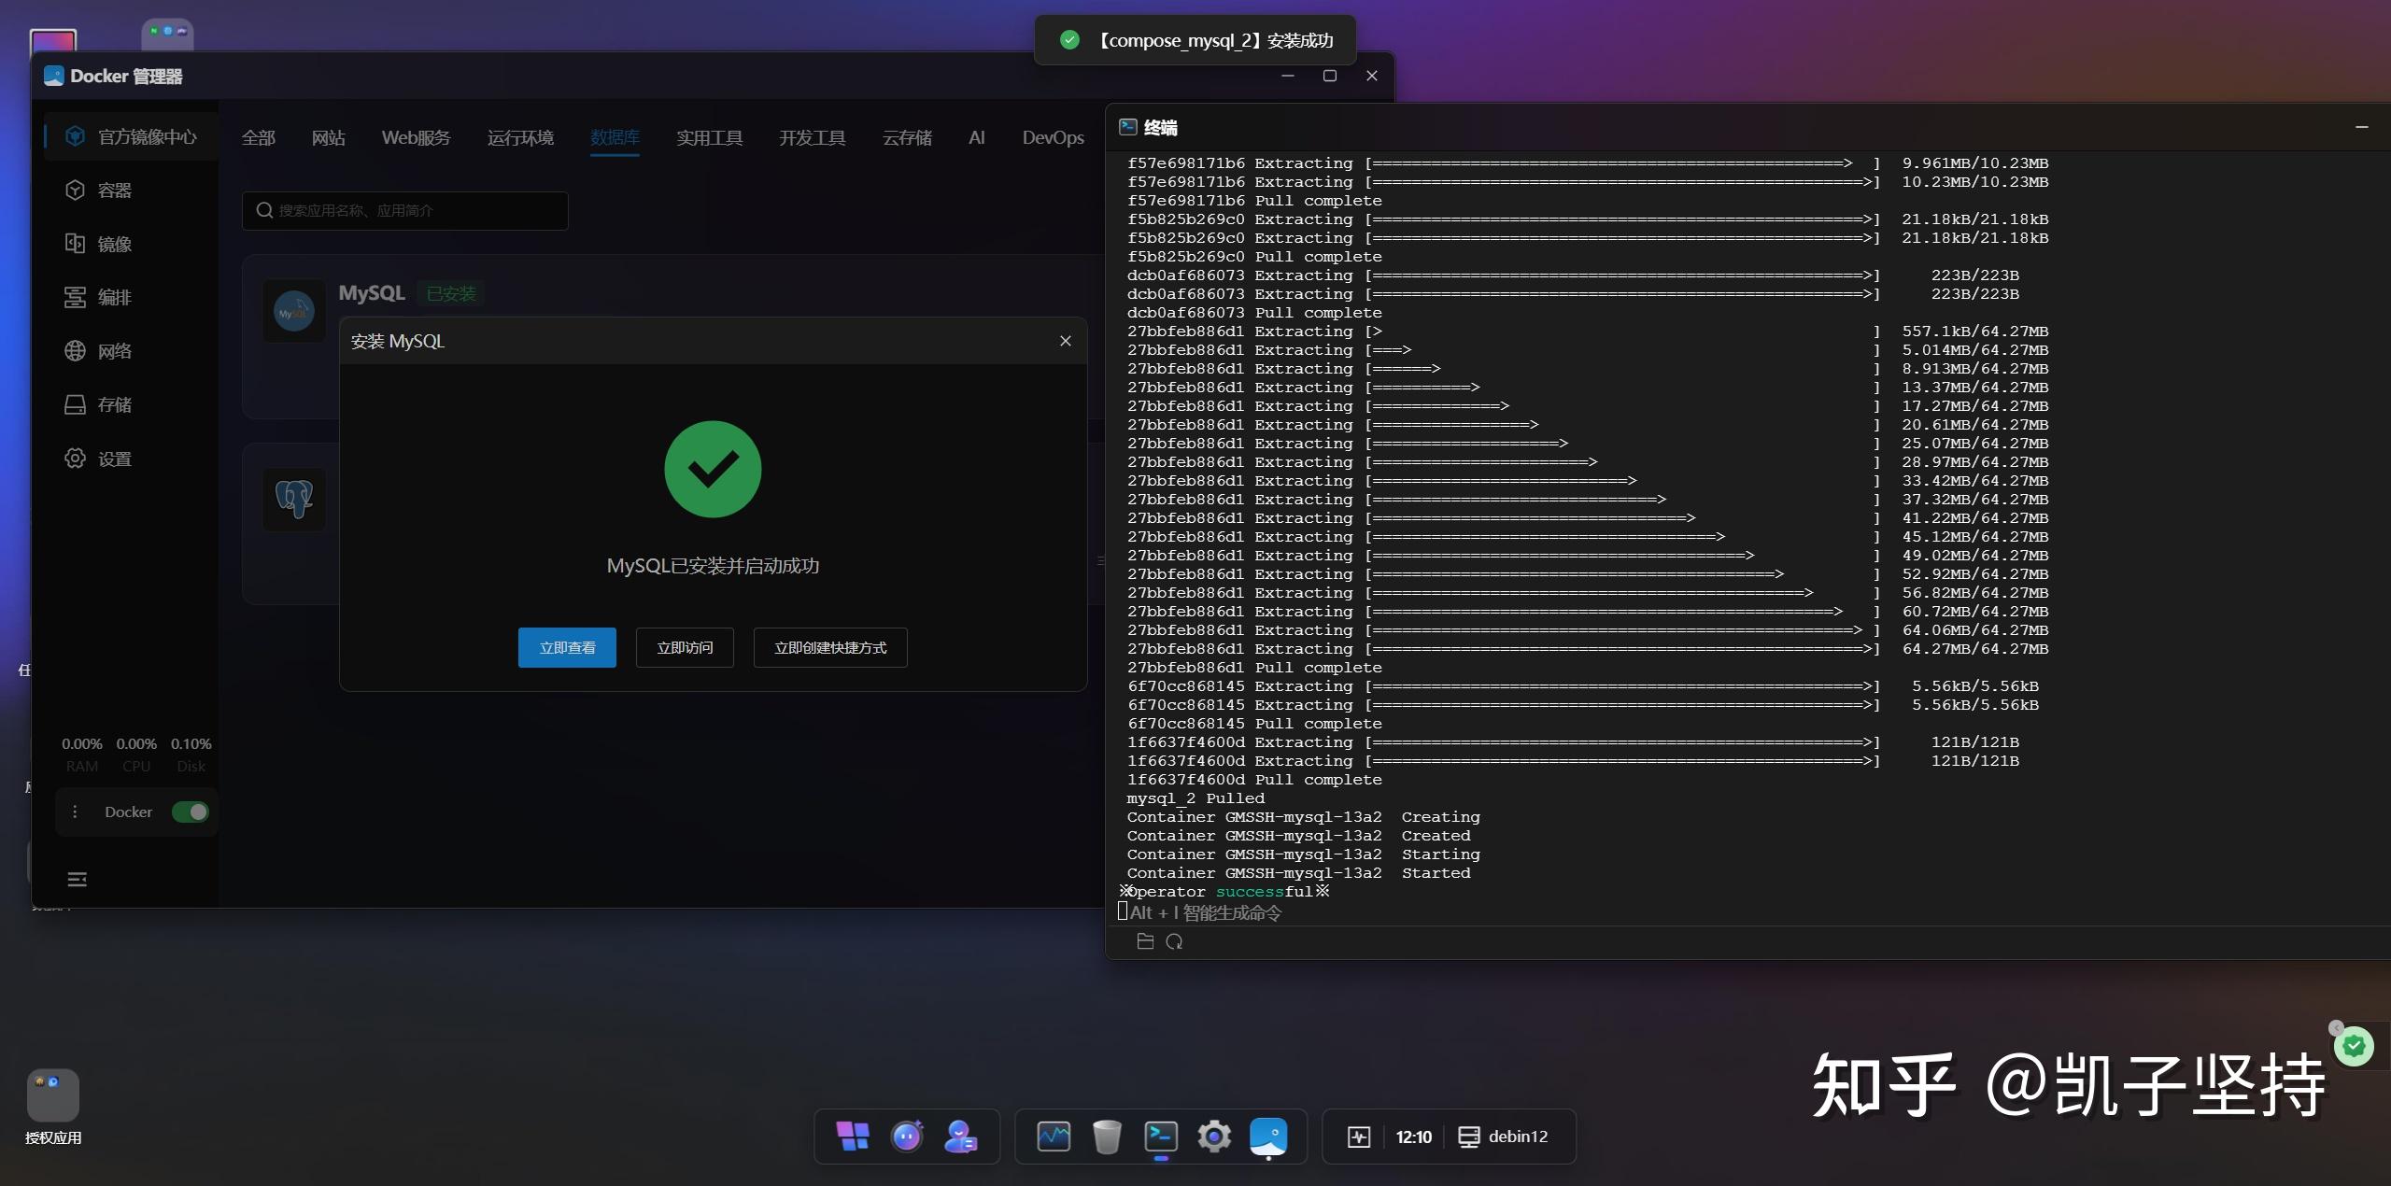Open three-dot menu beside Docker toggle
This screenshot has height=1186, width=2391.
[x=75, y=812]
